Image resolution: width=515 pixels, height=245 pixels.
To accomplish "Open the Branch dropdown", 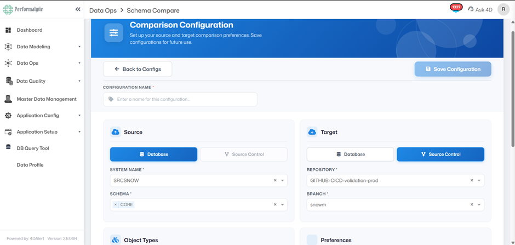I will (x=479, y=204).
